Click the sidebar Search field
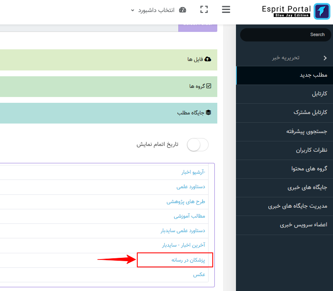 point(285,34)
